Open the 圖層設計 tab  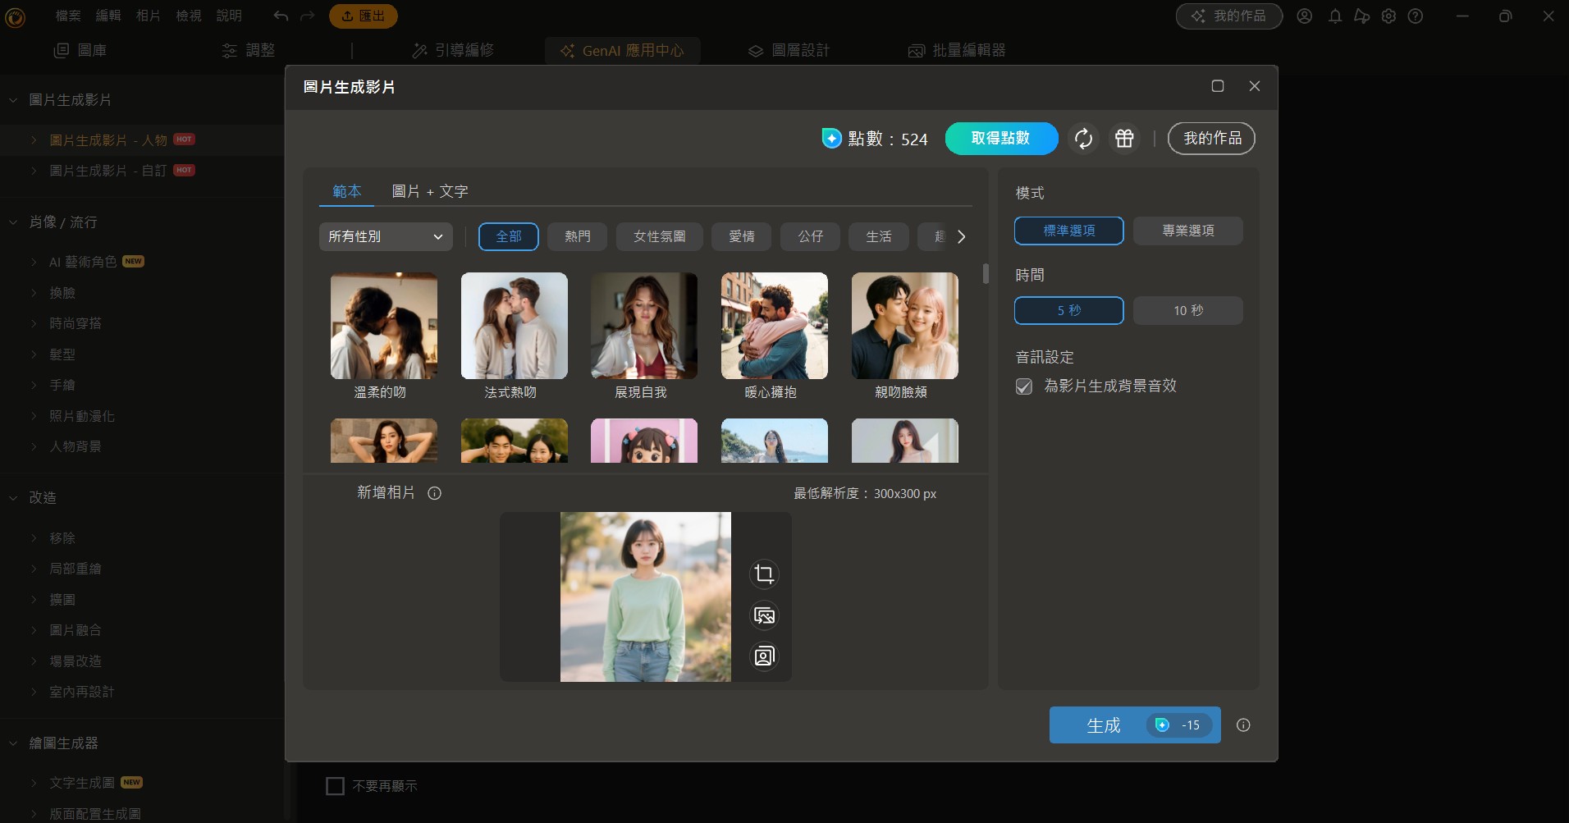click(x=789, y=51)
